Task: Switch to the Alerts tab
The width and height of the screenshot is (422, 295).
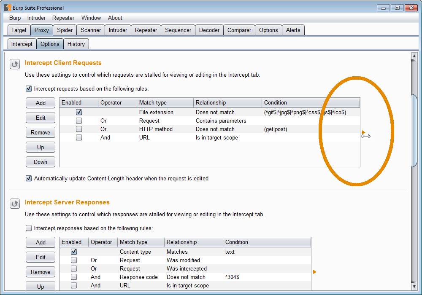Action: coord(293,30)
